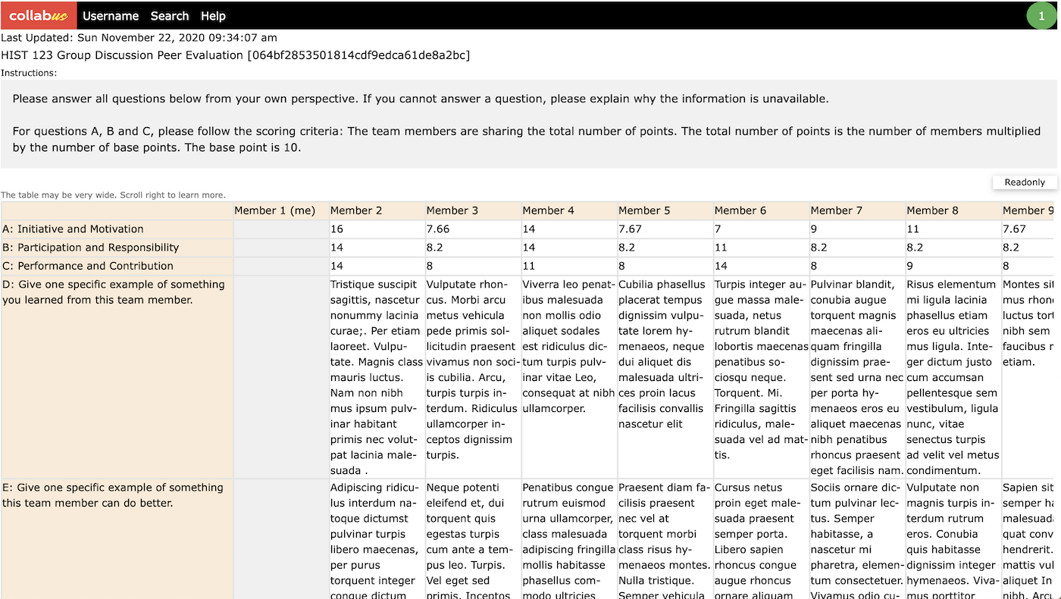Click Member 8's improvement text starting Vulputate non
The height and width of the screenshot is (599, 1061).
coord(954,539)
